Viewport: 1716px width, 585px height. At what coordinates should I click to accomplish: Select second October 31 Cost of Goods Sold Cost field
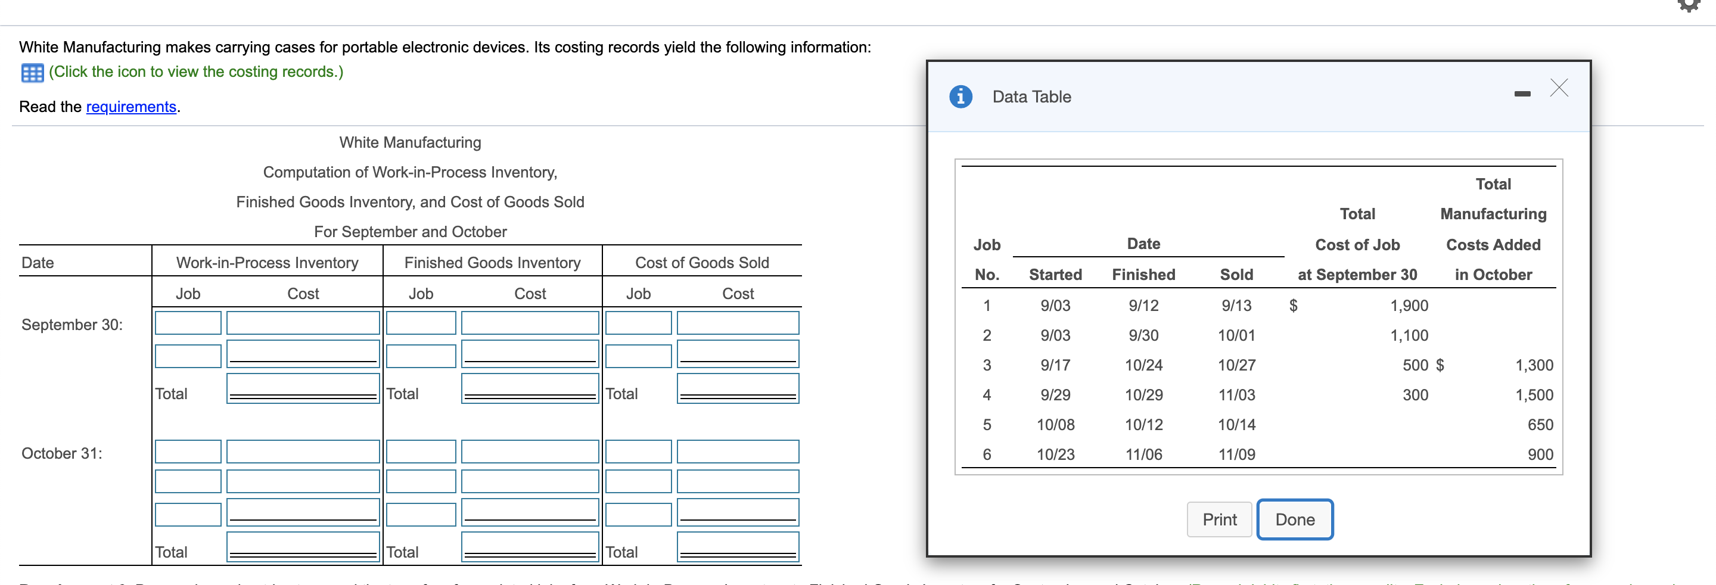pyautogui.click(x=738, y=481)
